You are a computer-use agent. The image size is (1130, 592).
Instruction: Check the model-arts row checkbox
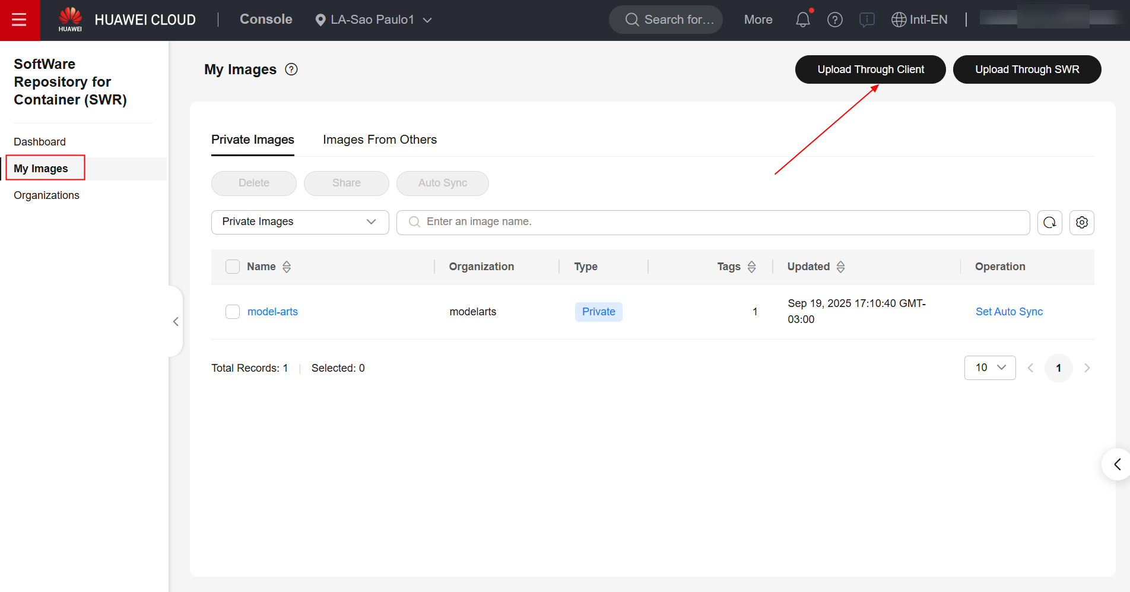pos(233,312)
